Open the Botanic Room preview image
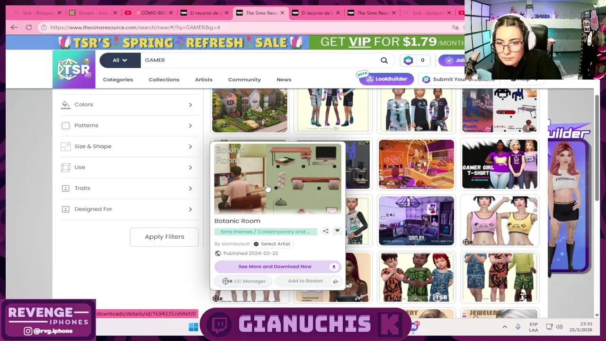The height and width of the screenshot is (341, 606). (277, 179)
